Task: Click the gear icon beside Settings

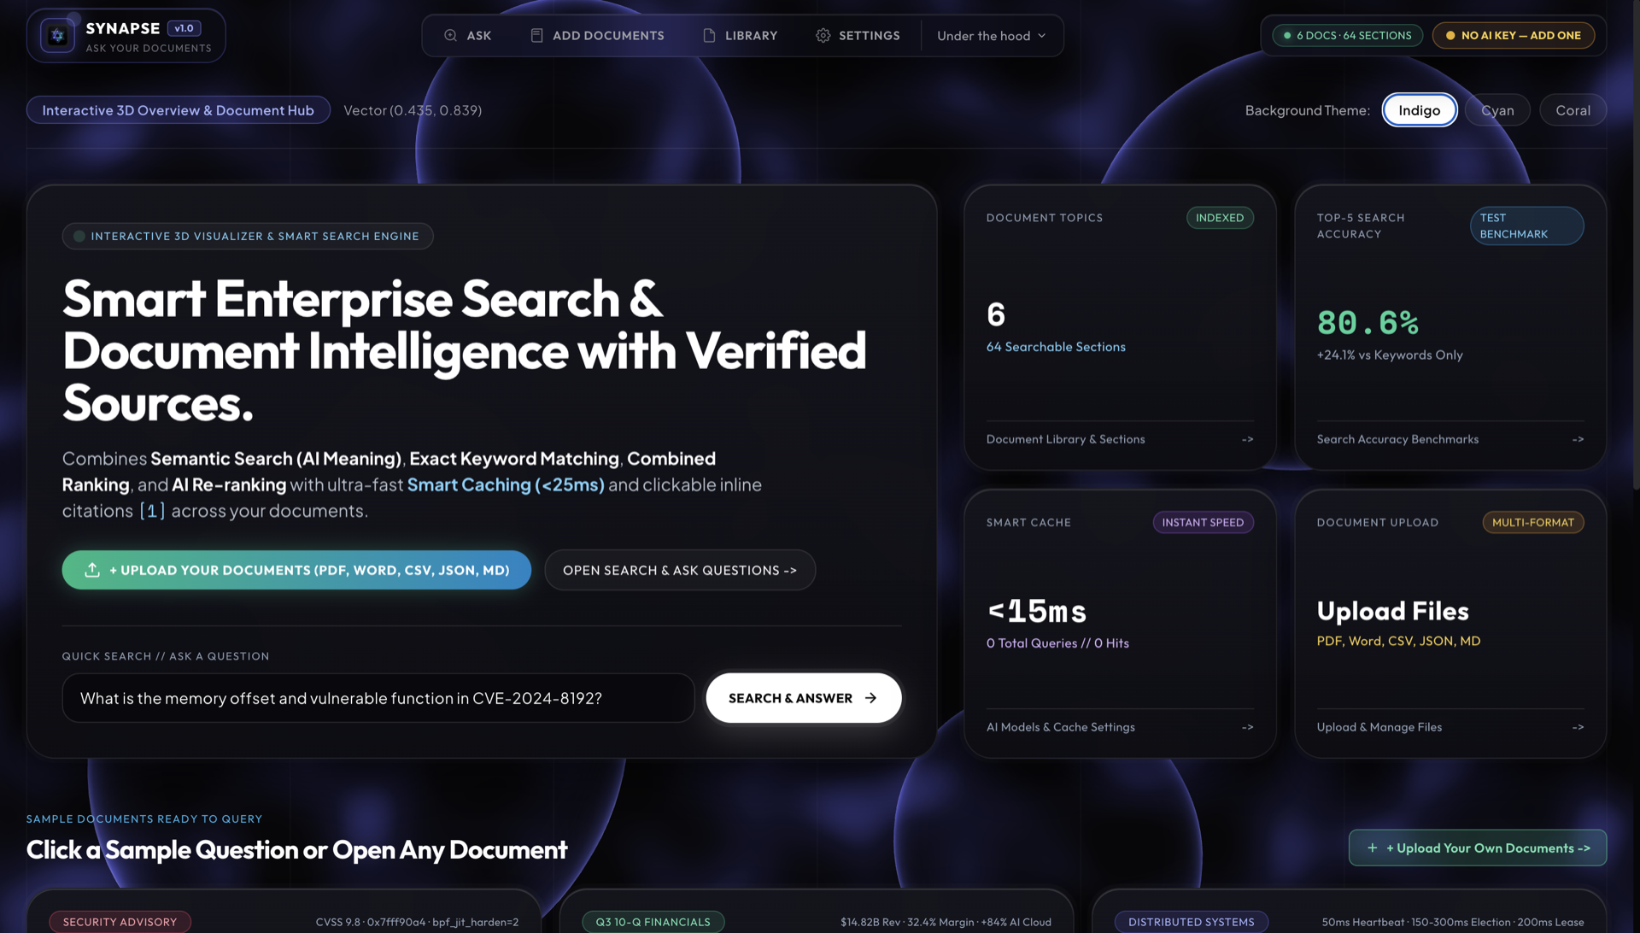Action: (x=823, y=35)
